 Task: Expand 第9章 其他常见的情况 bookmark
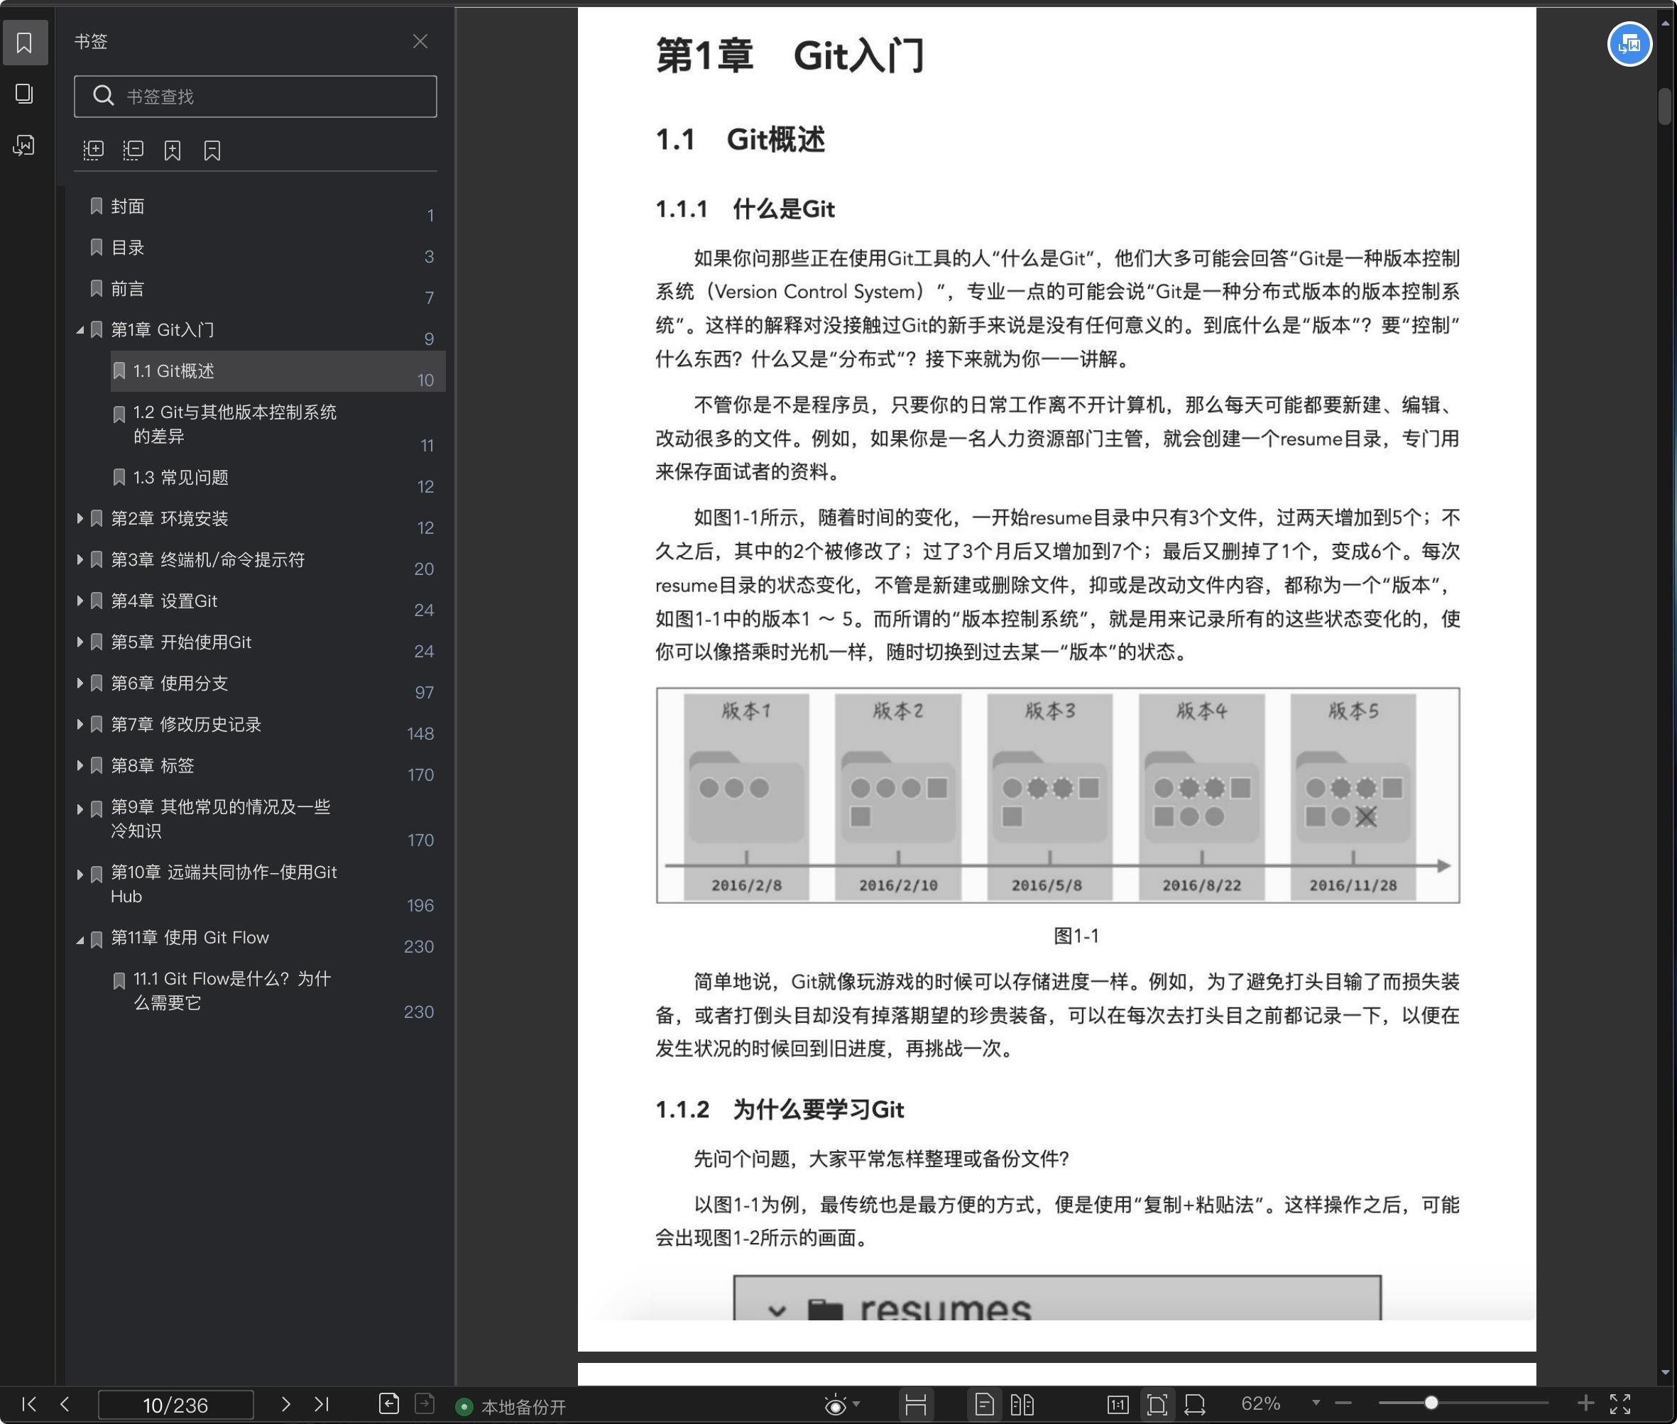click(x=80, y=809)
